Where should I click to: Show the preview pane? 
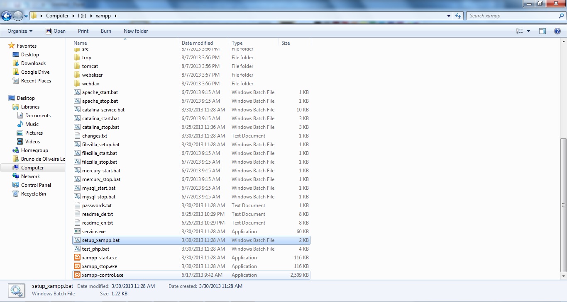[543, 31]
